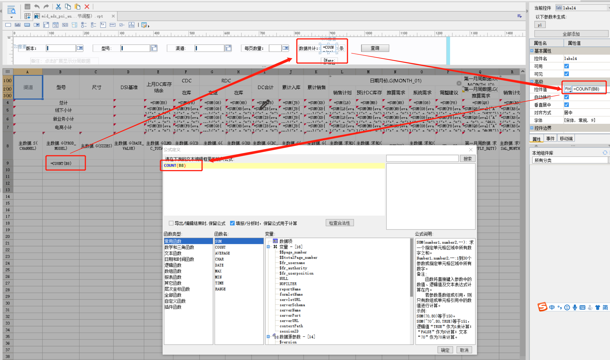Paste from clipboard
Viewport: 610px width, 360px height.
[77, 6]
